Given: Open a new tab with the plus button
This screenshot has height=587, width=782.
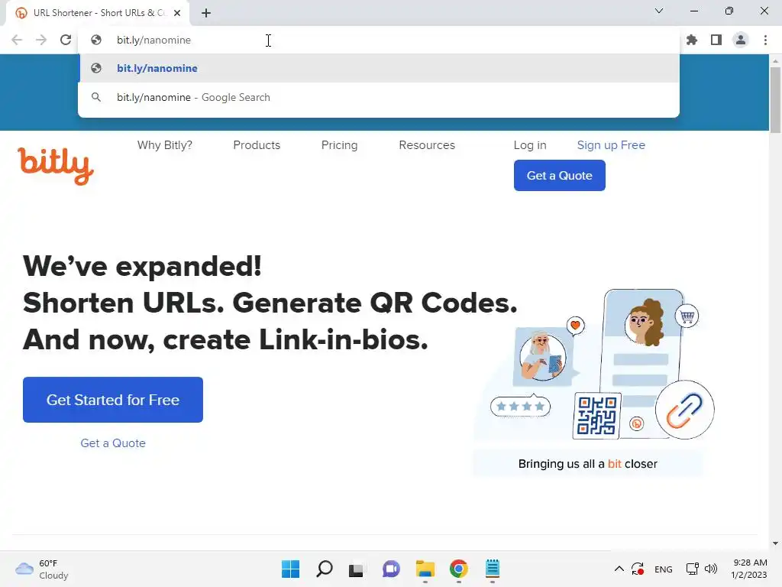Looking at the screenshot, I should tap(206, 13).
